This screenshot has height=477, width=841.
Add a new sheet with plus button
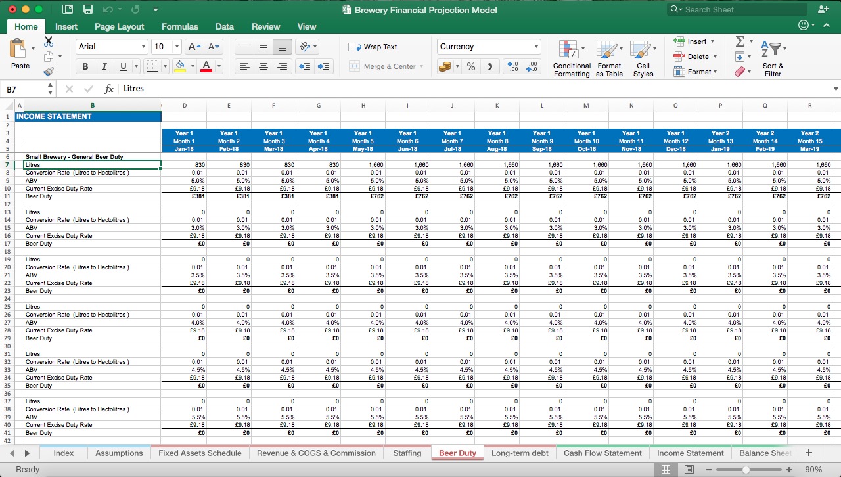[809, 453]
